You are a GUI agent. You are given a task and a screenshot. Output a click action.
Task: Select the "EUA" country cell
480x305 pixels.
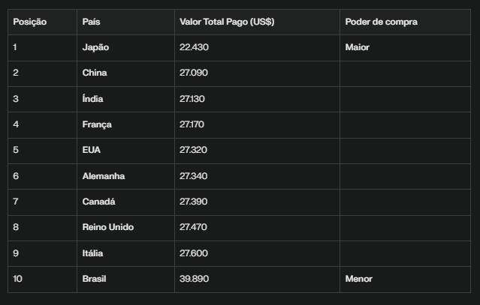(92, 150)
